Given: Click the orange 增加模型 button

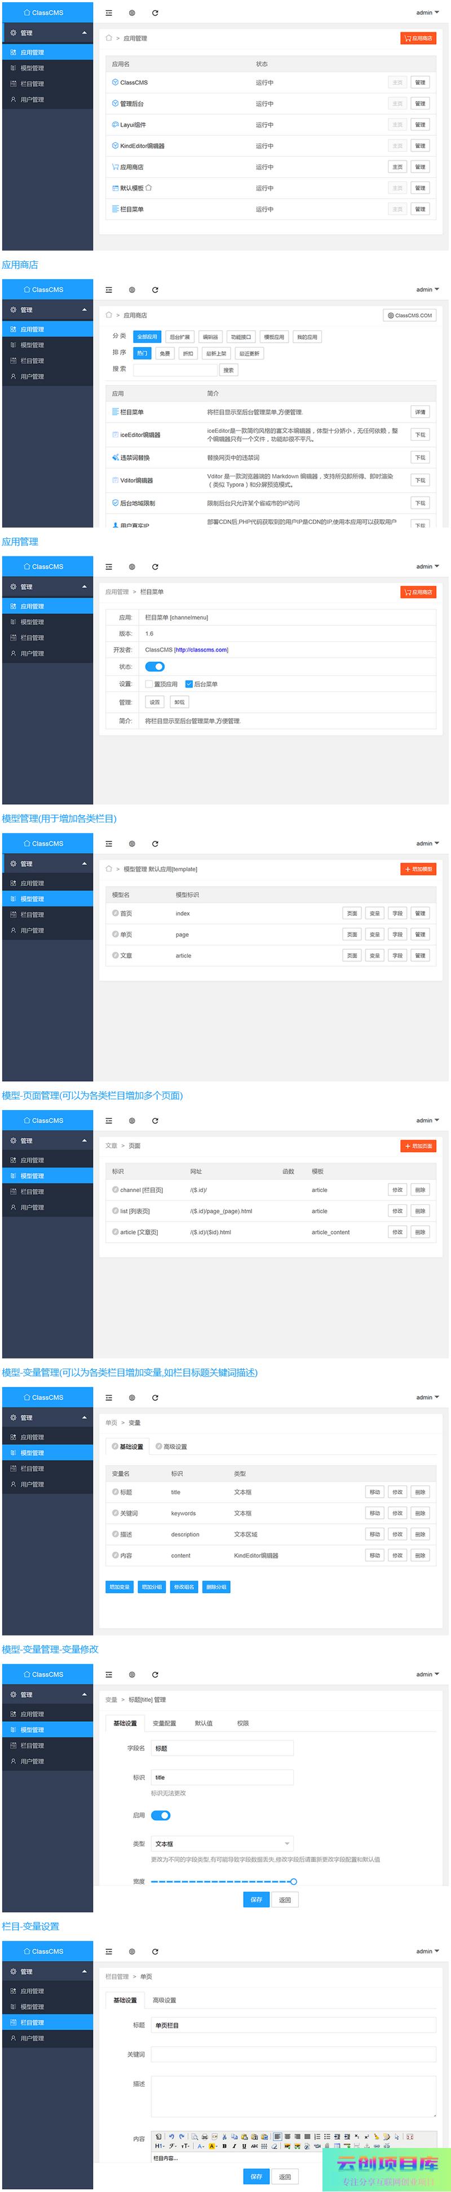Looking at the screenshot, I should tap(418, 869).
